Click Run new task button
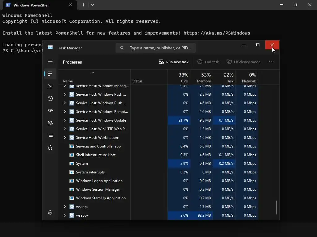This screenshot has height=237, width=317. [174, 62]
